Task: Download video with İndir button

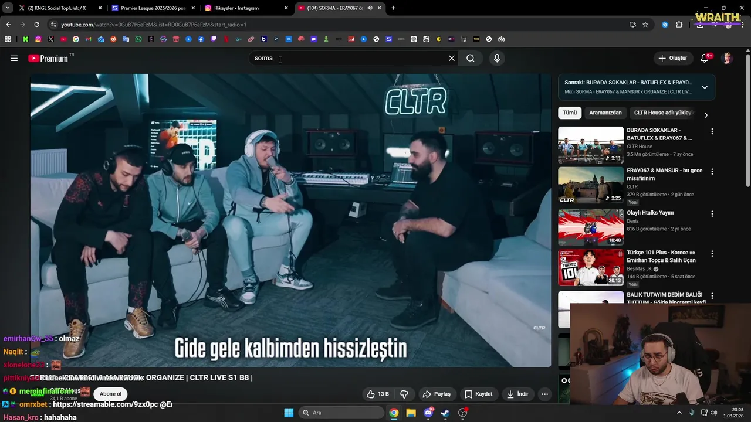Action: 518,394
